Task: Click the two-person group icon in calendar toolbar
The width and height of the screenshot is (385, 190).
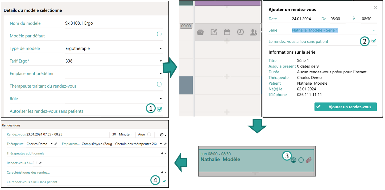Action: (x=254, y=32)
